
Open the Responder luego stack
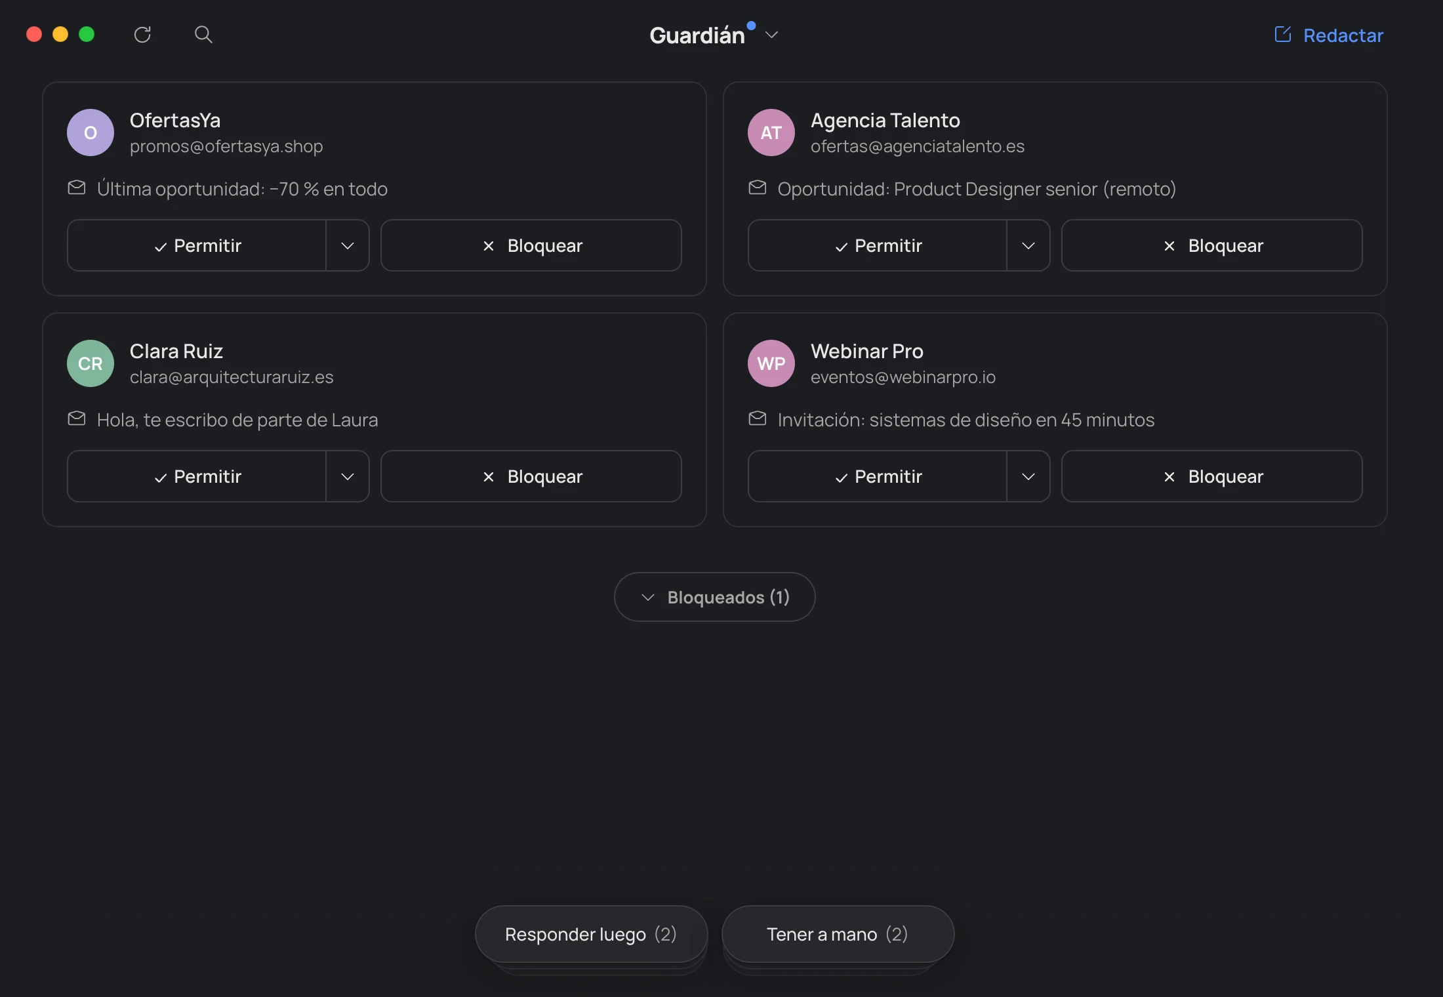coord(592,934)
